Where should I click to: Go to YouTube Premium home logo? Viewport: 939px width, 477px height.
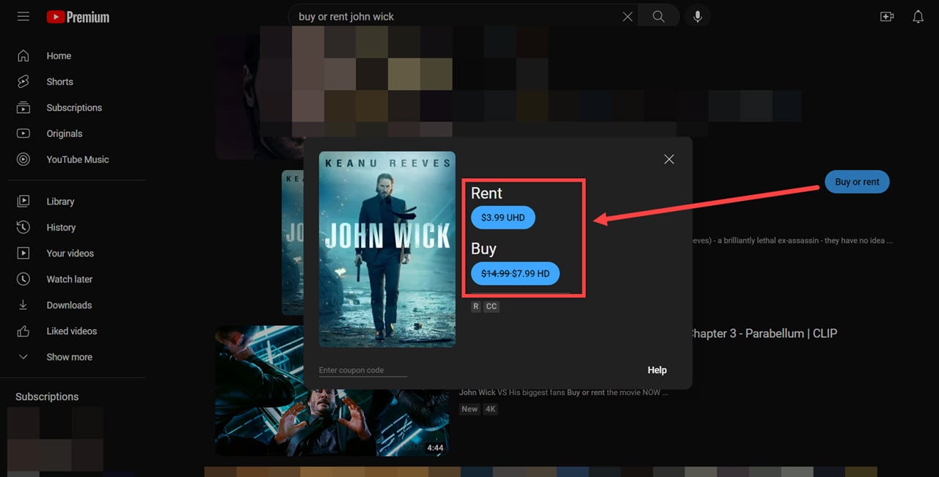[x=78, y=17]
